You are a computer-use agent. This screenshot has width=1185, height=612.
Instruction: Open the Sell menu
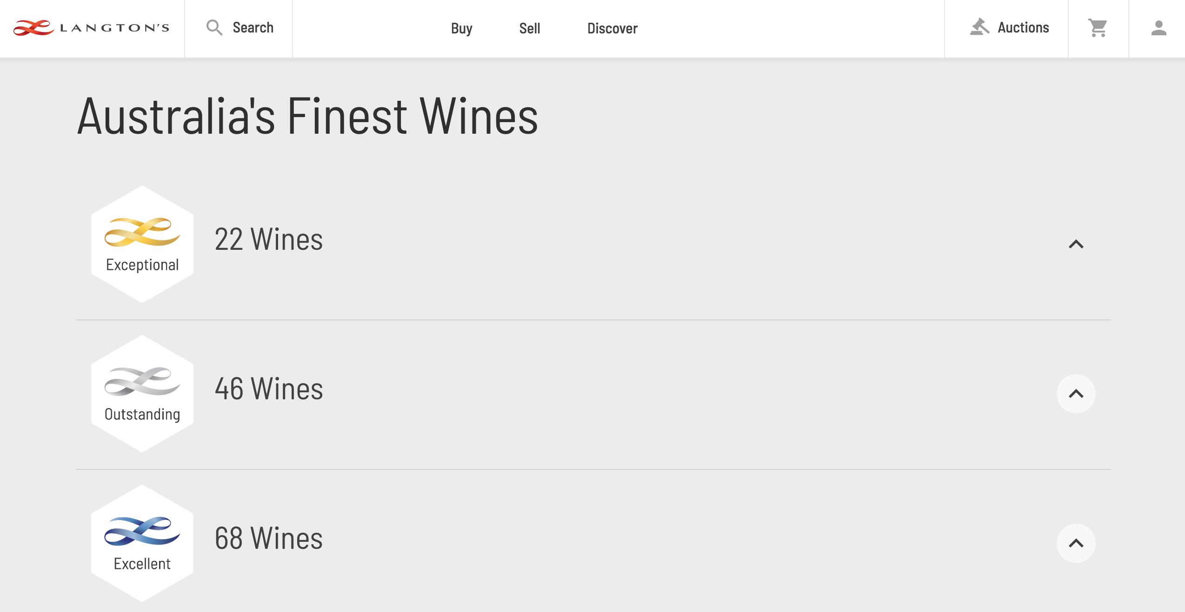[529, 28]
